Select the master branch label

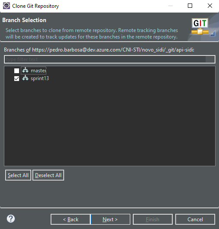click(x=39, y=71)
